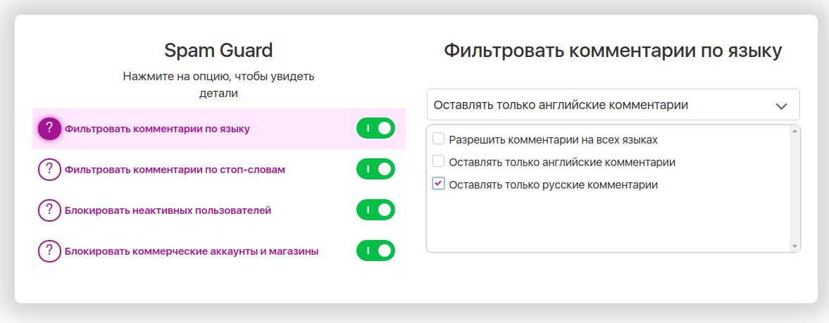This screenshot has width=829, height=323.
Task: Click question mark icon beside stop-words filter
Action: pyautogui.click(x=49, y=170)
